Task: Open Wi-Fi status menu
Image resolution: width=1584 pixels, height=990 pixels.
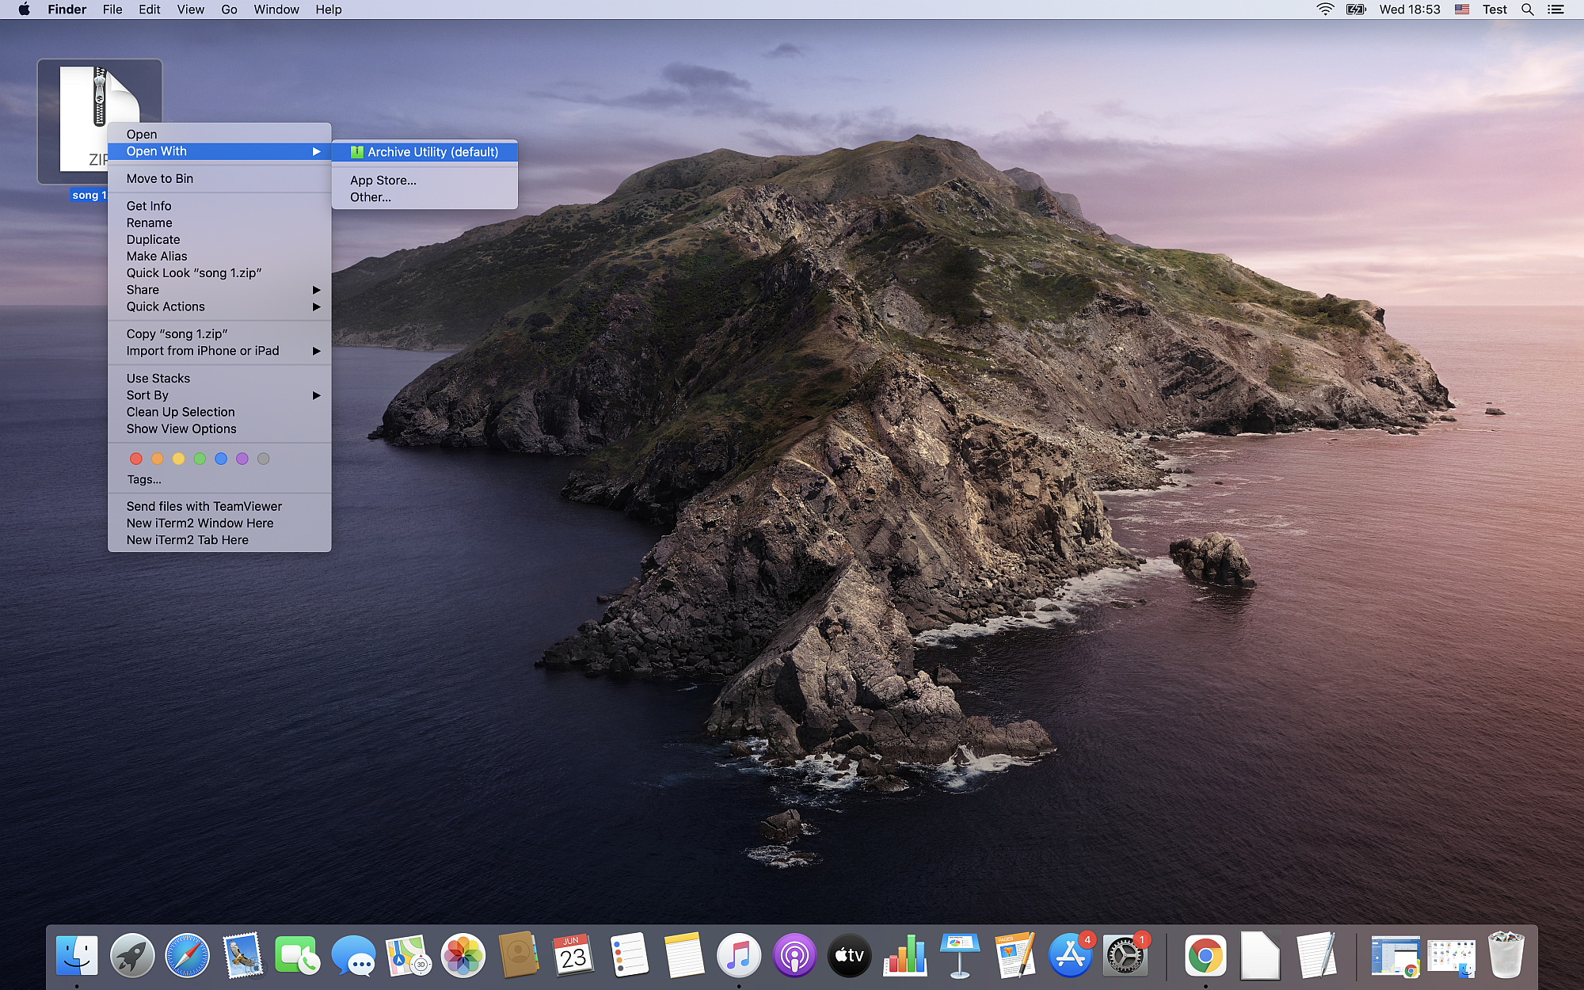Action: [x=1325, y=10]
